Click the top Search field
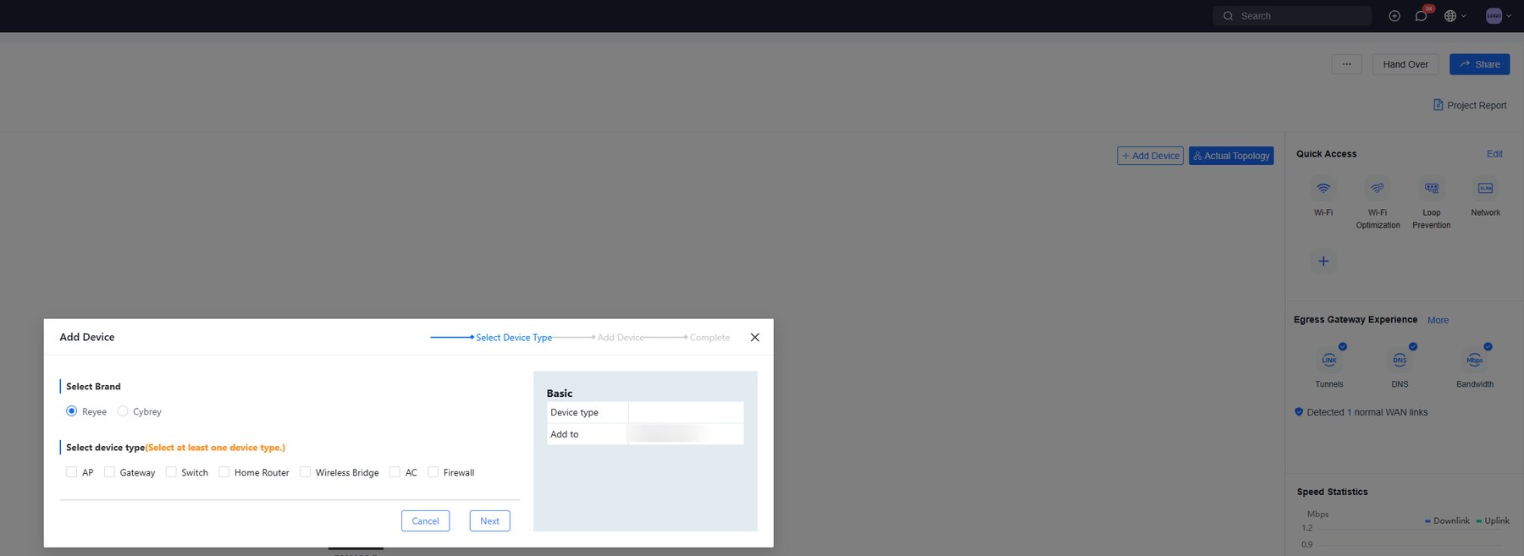 click(1292, 16)
